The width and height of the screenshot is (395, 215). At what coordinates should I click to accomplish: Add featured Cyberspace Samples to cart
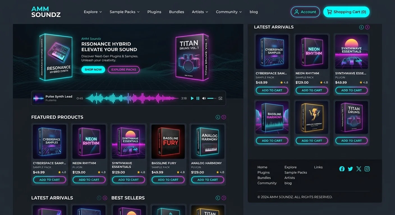[50, 180]
